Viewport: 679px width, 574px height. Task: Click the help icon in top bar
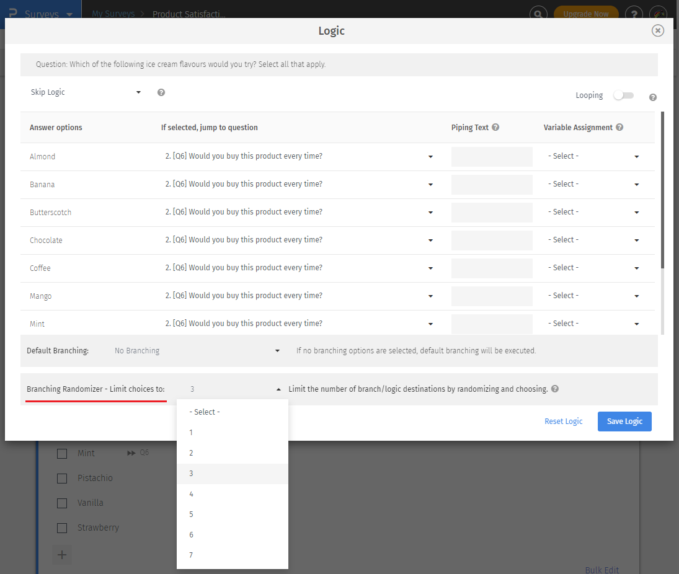click(634, 14)
